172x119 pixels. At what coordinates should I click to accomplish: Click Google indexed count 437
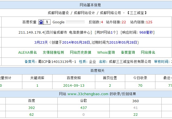[x=84, y=108]
